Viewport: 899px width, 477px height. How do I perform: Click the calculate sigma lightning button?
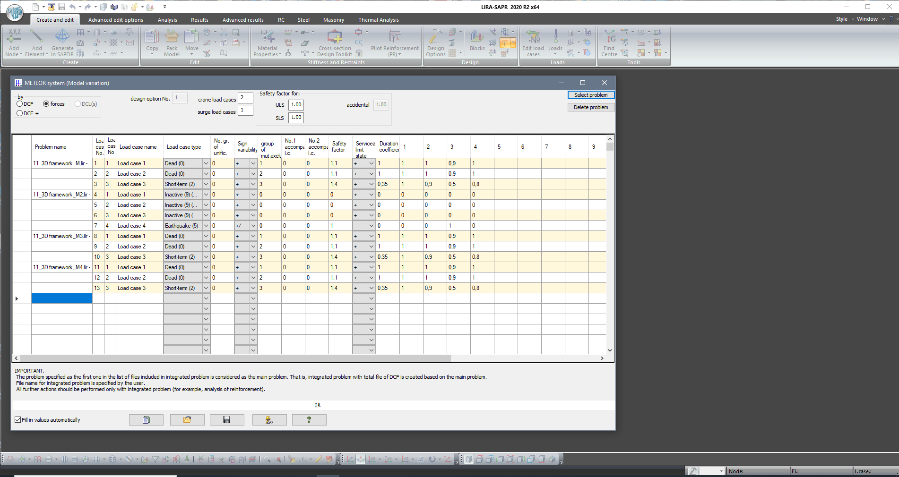click(x=269, y=420)
